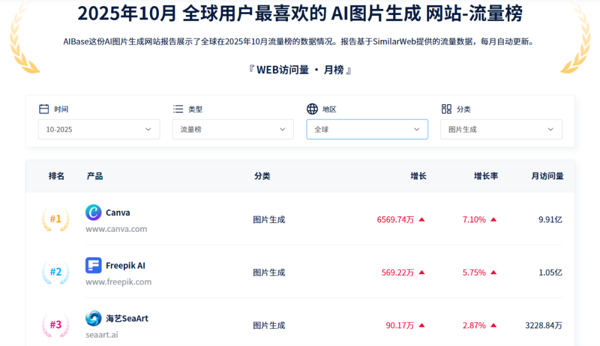
Task: Click the calendar icon beside 时间
Action: click(44, 109)
